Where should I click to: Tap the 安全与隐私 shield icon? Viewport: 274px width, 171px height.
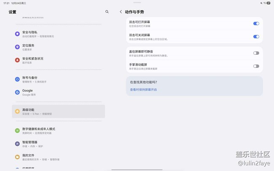[17, 34]
